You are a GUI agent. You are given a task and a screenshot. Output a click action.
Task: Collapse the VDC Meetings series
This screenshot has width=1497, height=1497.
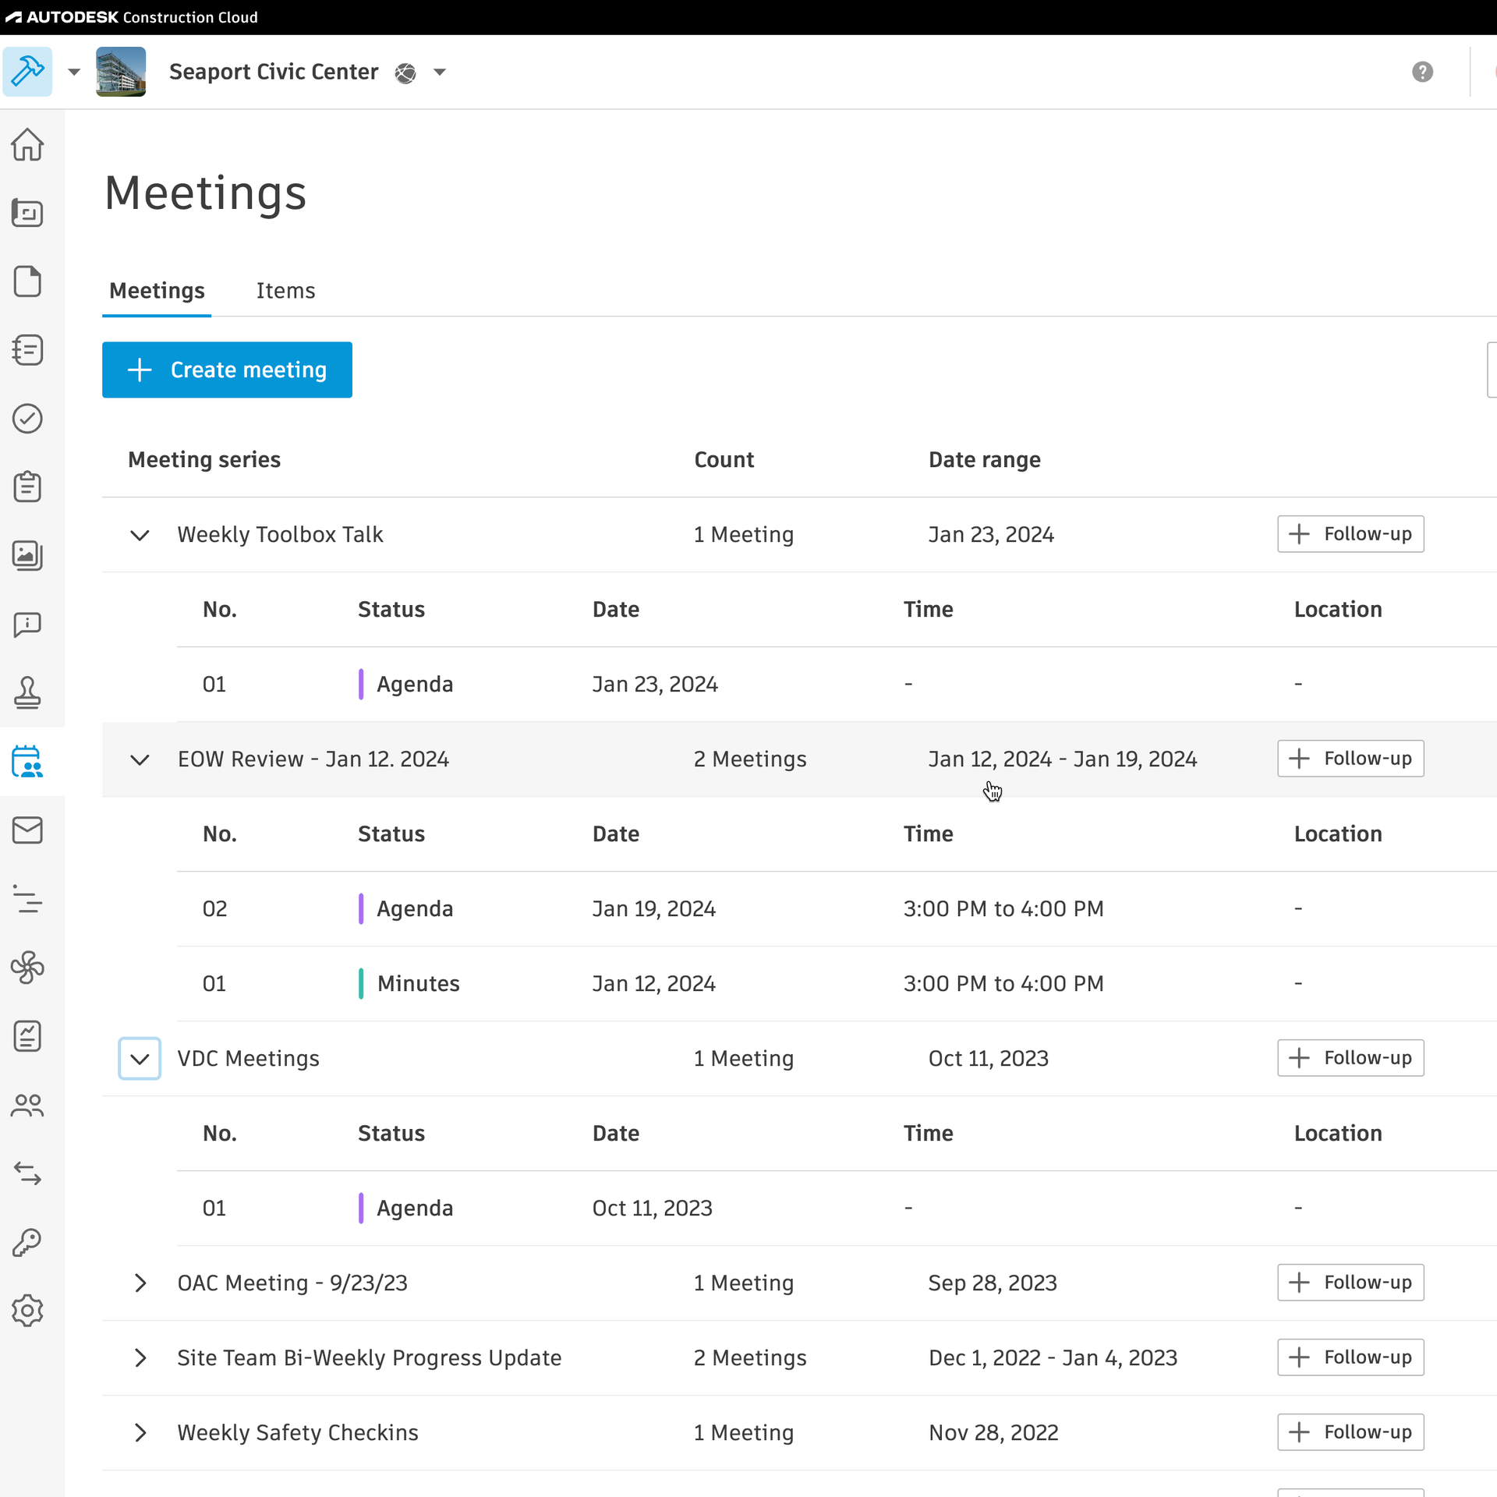(140, 1058)
